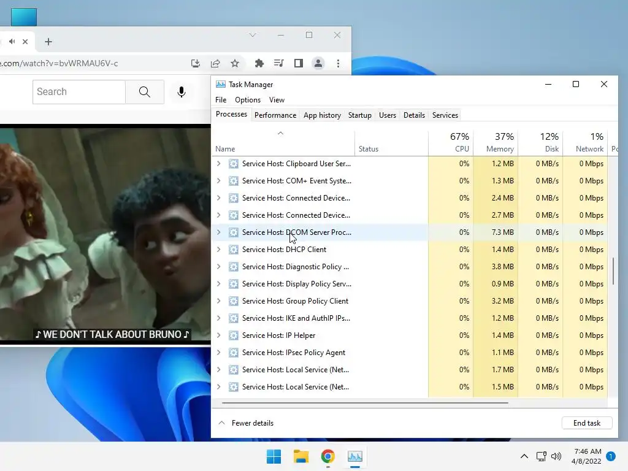Sort by the Disk column header

(540, 142)
